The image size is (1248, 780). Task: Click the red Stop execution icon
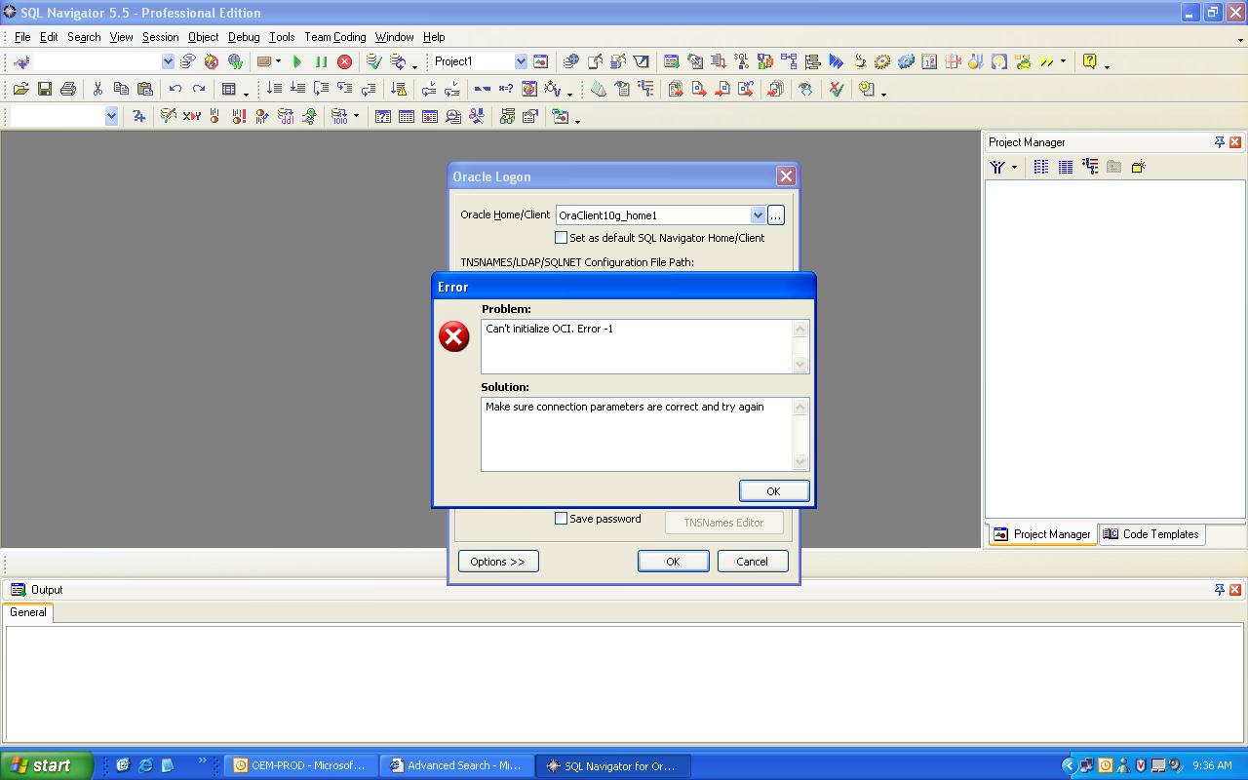click(344, 61)
